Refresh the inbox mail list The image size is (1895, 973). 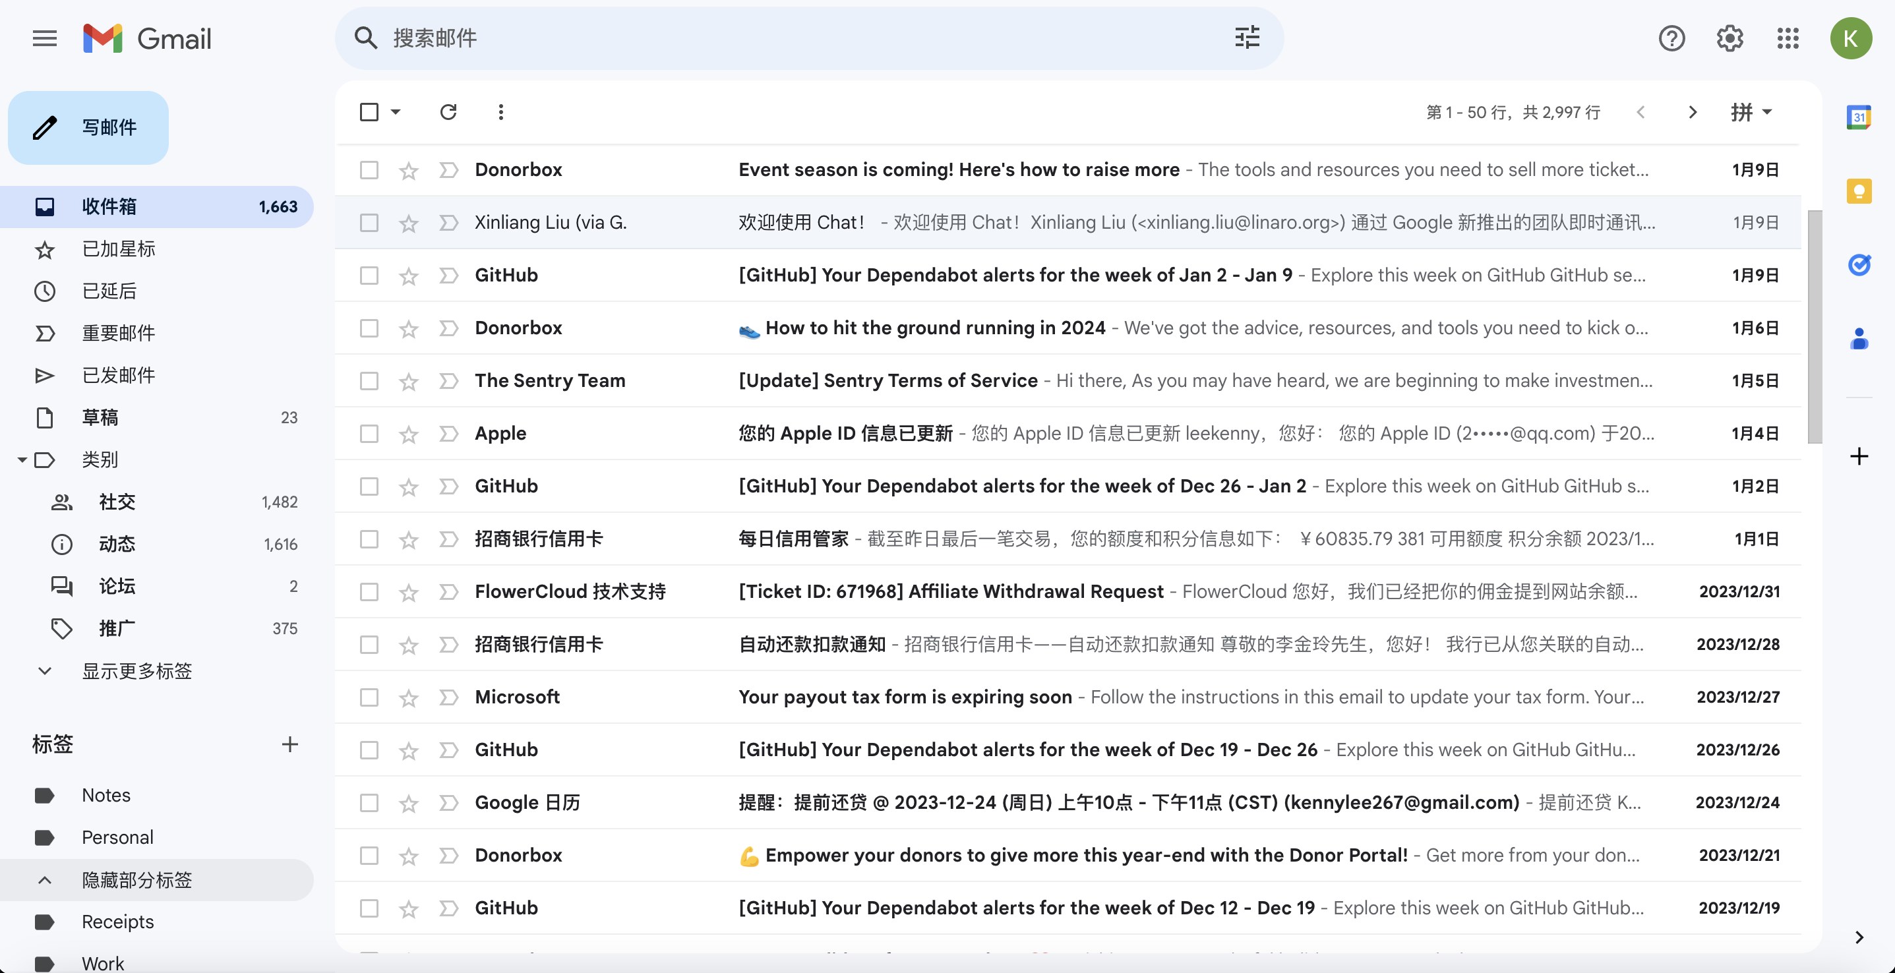[x=449, y=112]
